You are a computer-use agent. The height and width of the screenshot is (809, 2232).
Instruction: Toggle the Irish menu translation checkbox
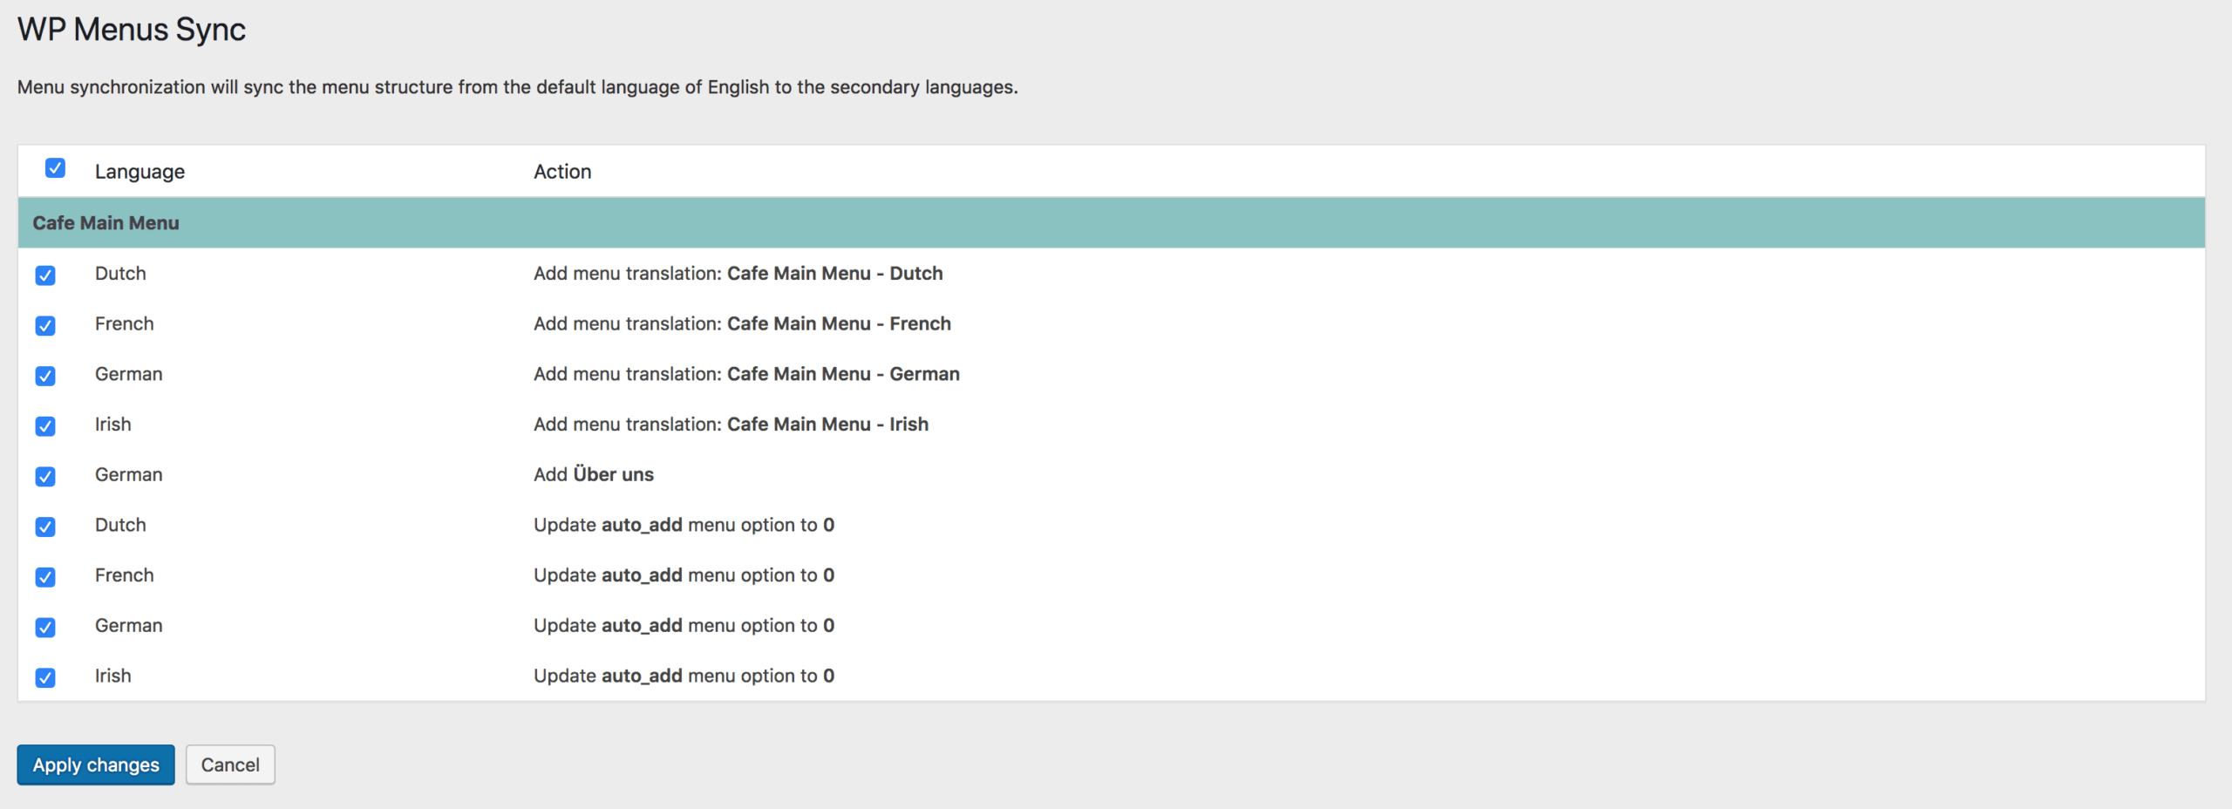44,427
